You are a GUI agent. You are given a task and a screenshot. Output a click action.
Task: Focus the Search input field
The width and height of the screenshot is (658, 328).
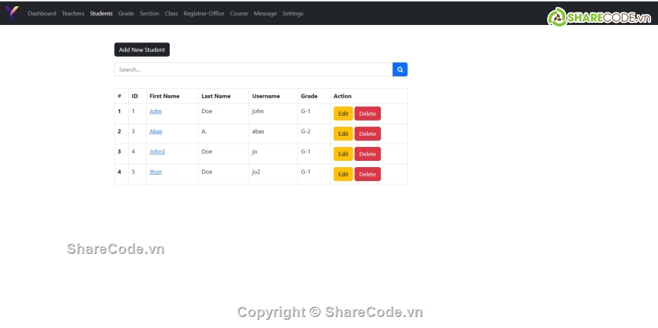coord(253,69)
